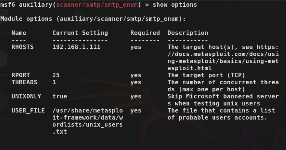The image size is (286, 150).
Task: Click the scanner/smtp/smtp_enum module name in red
Action: coord(97,5)
